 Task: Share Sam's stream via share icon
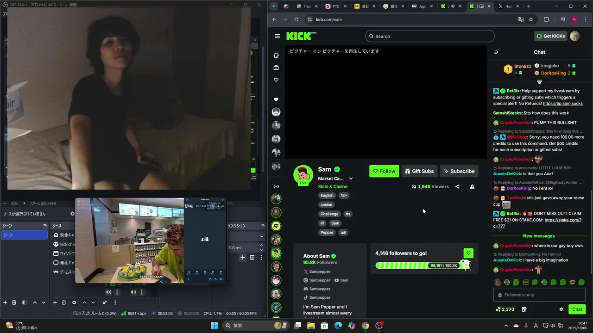[x=457, y=187]
